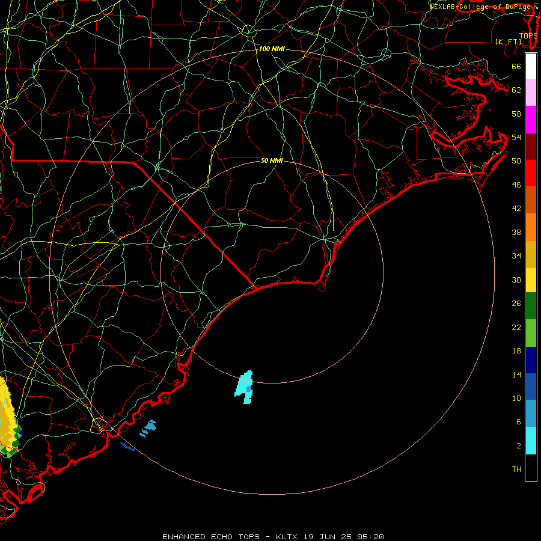Screen dimensions: 541x541
Task: Select the '18' legend value
Action: [516, 351]
